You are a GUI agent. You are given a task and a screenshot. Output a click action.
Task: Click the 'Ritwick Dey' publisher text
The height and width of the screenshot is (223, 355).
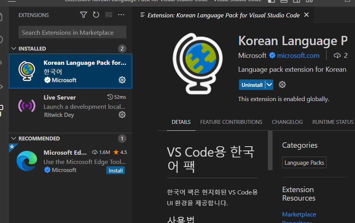point(59,115)
